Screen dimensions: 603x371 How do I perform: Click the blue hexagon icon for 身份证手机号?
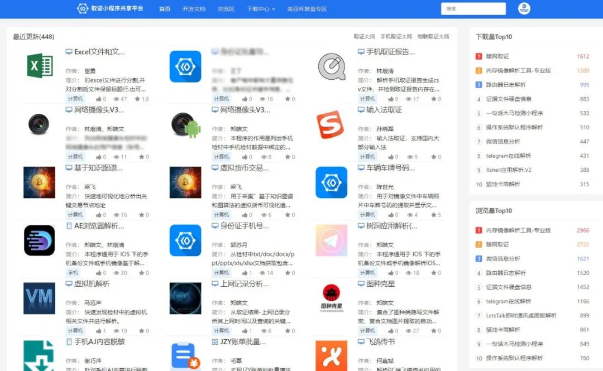[185, 240]
